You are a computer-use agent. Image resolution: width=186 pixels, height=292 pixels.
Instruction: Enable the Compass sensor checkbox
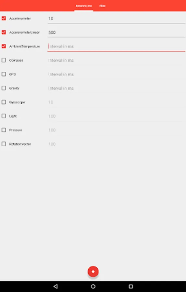(x=4, y=60)
